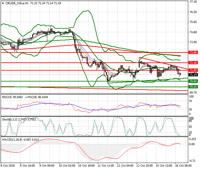Click the RSI scale value 30
The width and height of the screenshot is (200, 169).
pyautogui.click(x=190, y=110)
